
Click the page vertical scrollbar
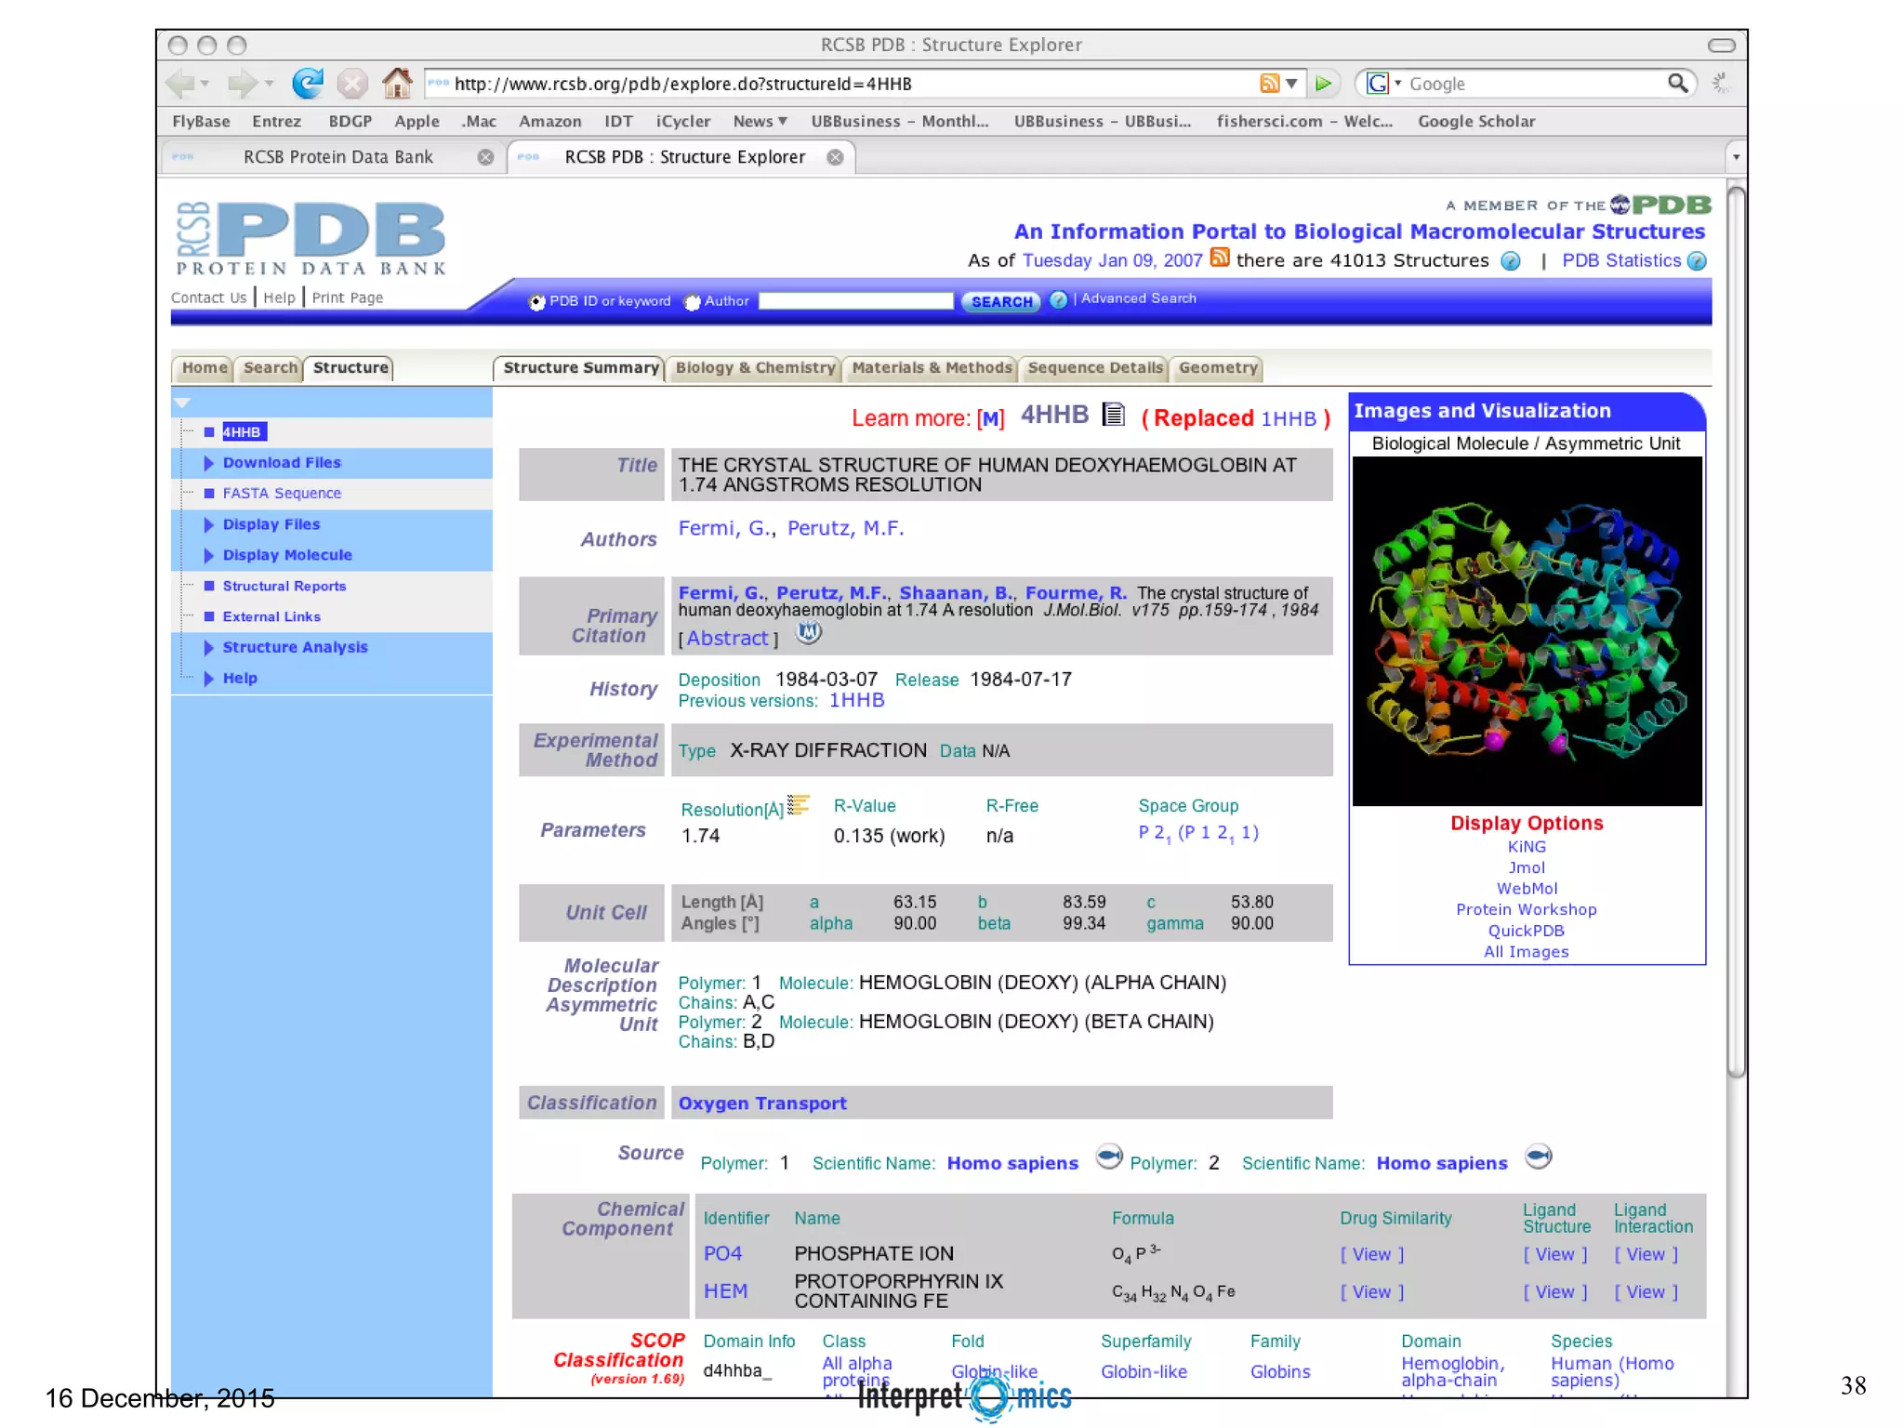click(x=1736, y=632)
